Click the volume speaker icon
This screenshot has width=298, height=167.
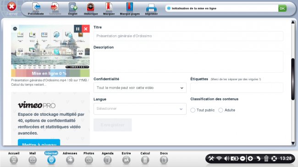click(x=226, y=158)
